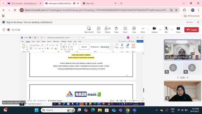
Task: Go to next participant page arrow
Action: coord(187,78)
